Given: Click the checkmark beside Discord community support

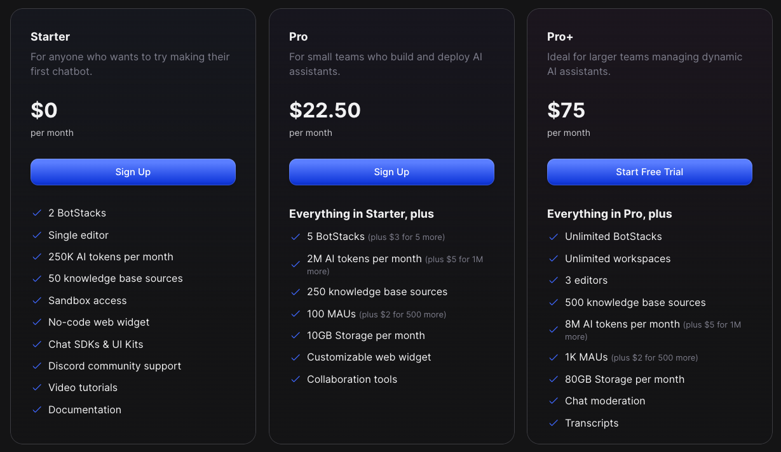Looking at the screenshot, I should (37, 366).
